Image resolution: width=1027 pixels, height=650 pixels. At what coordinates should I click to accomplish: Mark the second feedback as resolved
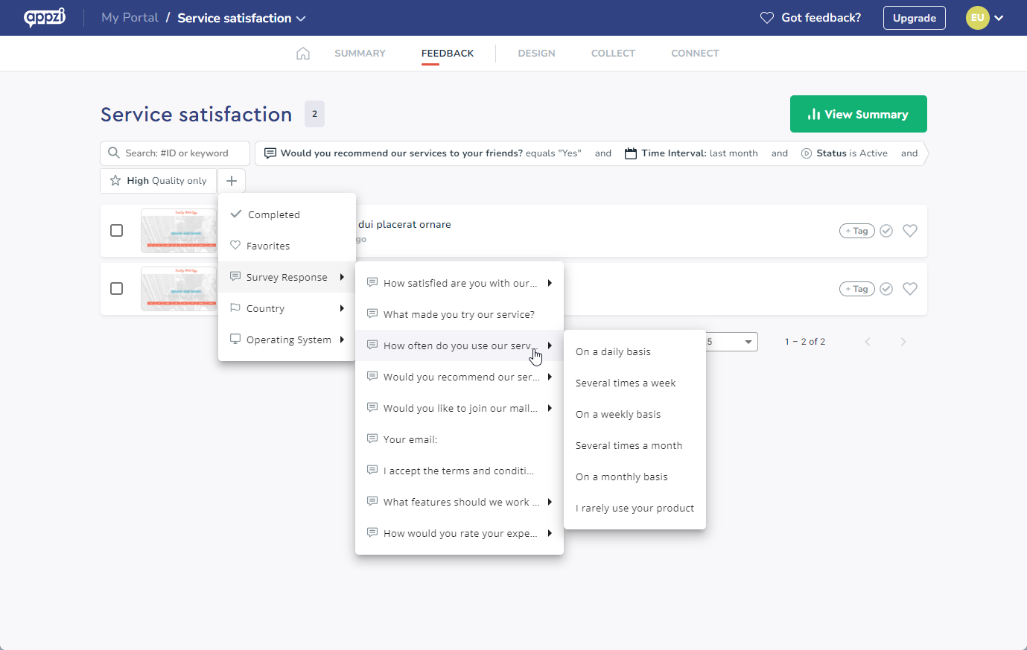(x=885, y=289)
